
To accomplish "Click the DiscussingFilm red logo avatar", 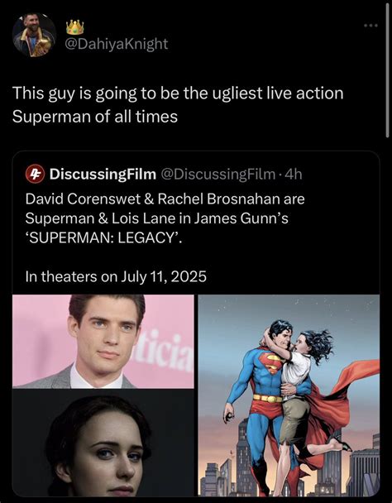I will [35, 174].
